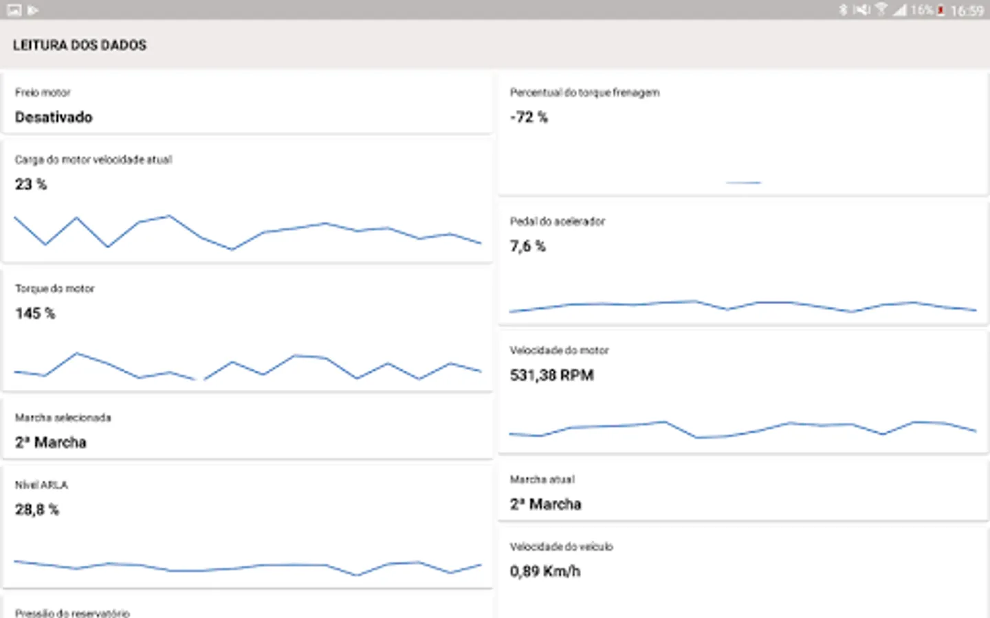
Task: Tap the image notification icon in status bar
Action: click(14, 10)
